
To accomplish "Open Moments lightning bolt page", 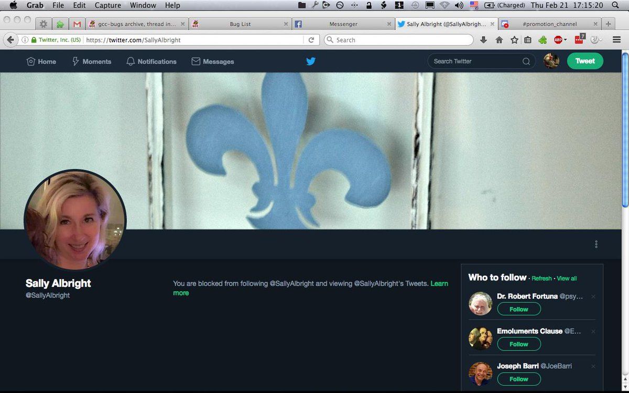I will [91, 61].
